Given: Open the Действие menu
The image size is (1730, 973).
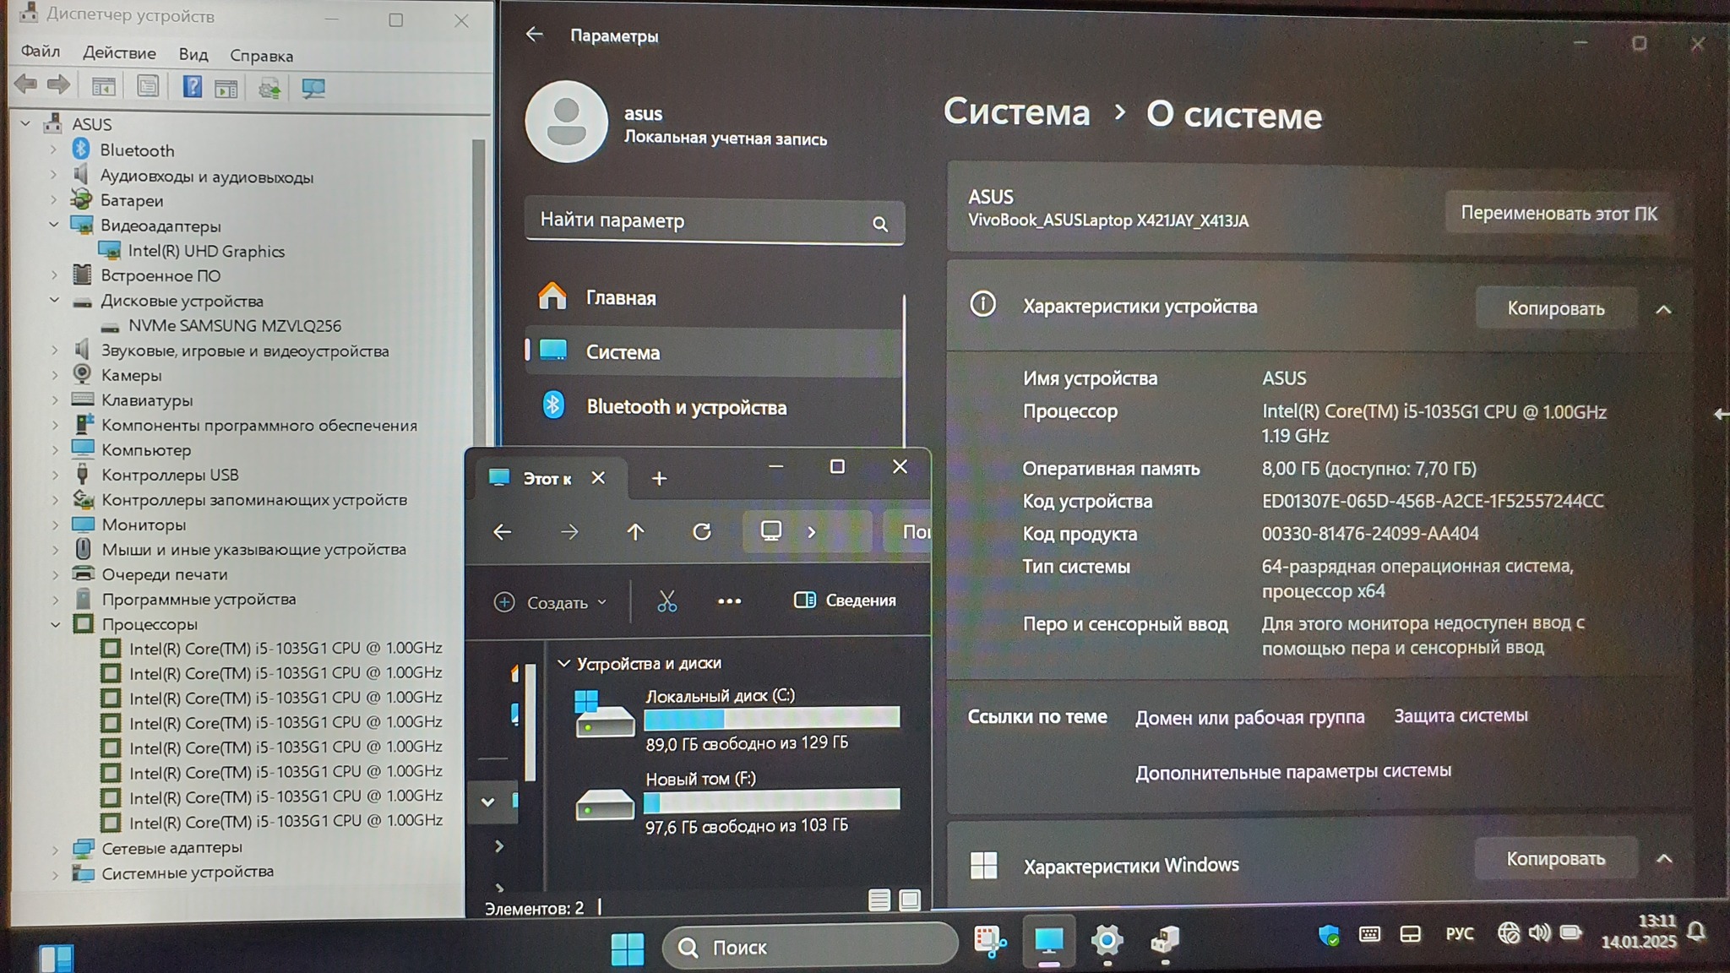Looking at the screenshot, I should click(x=119, y=53).
